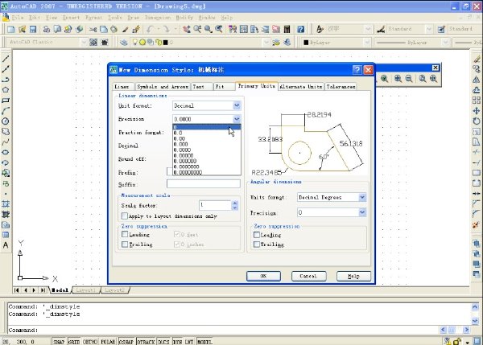Collapse the Precision dropdown arrow
This screenshot has width=483, height=345.
[x=236, y=119]
